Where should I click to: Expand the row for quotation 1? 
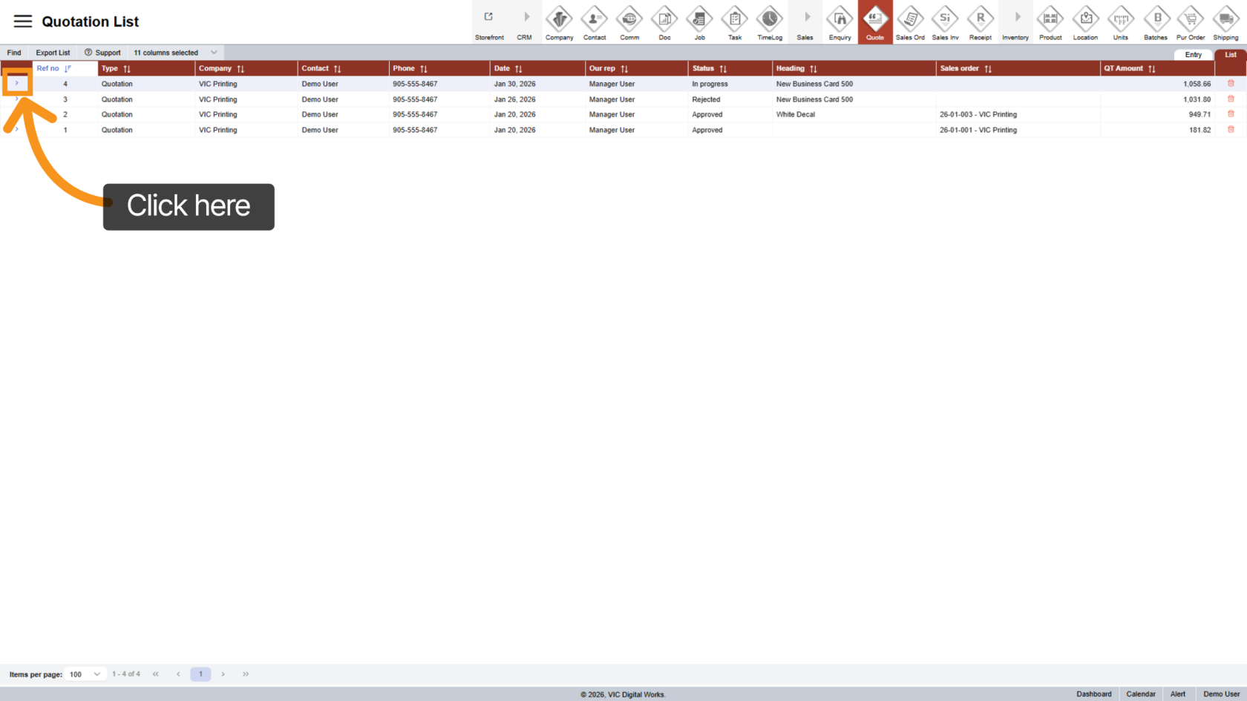pos(17,130)
